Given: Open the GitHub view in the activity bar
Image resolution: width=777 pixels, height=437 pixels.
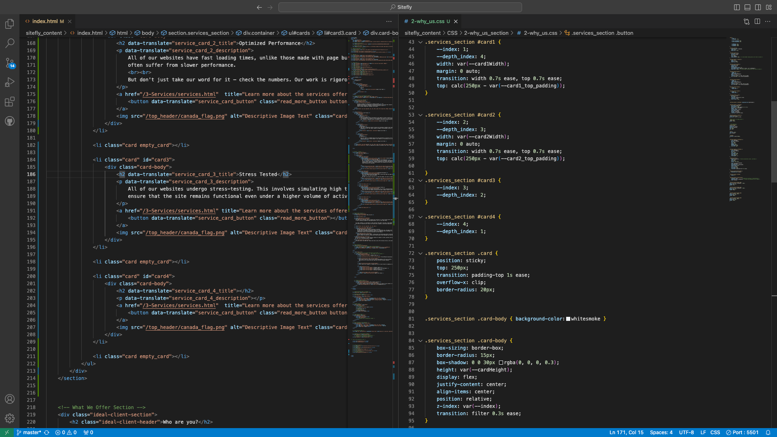Looking at the screenshot, I should 10,121.
